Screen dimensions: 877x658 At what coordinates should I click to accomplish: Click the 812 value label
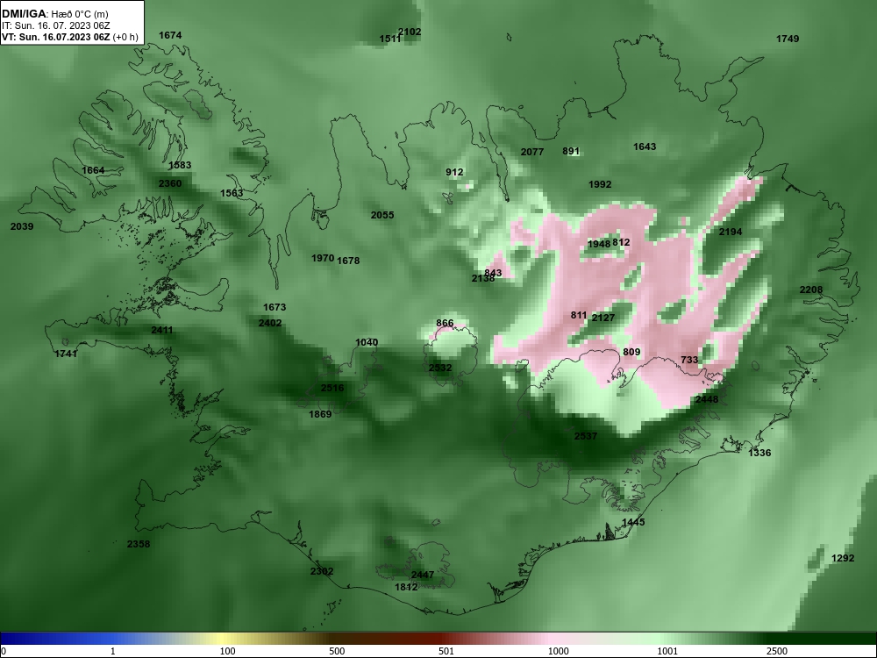tap(621, 242)
